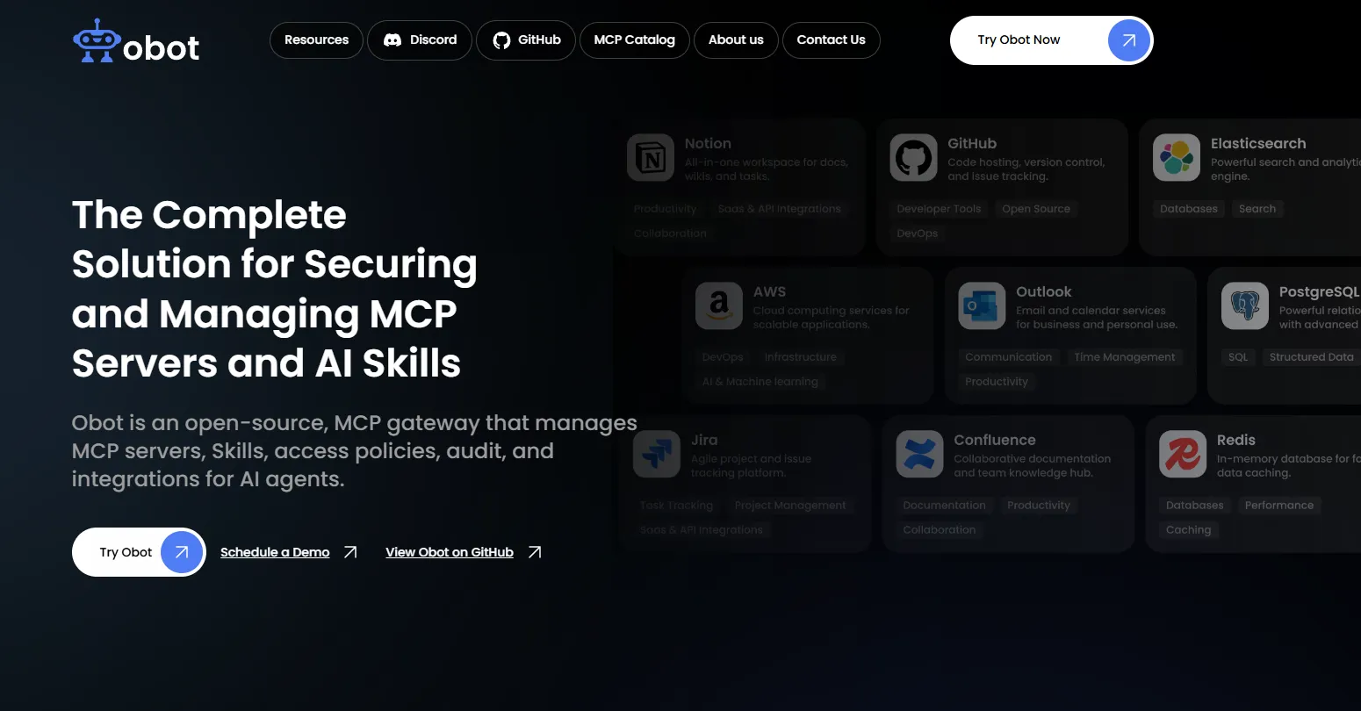Select the Collaboration tag on Confluence card
The height and width of the screenshot is (711, 1361).
pyautogui.click(x=940, y=530)
